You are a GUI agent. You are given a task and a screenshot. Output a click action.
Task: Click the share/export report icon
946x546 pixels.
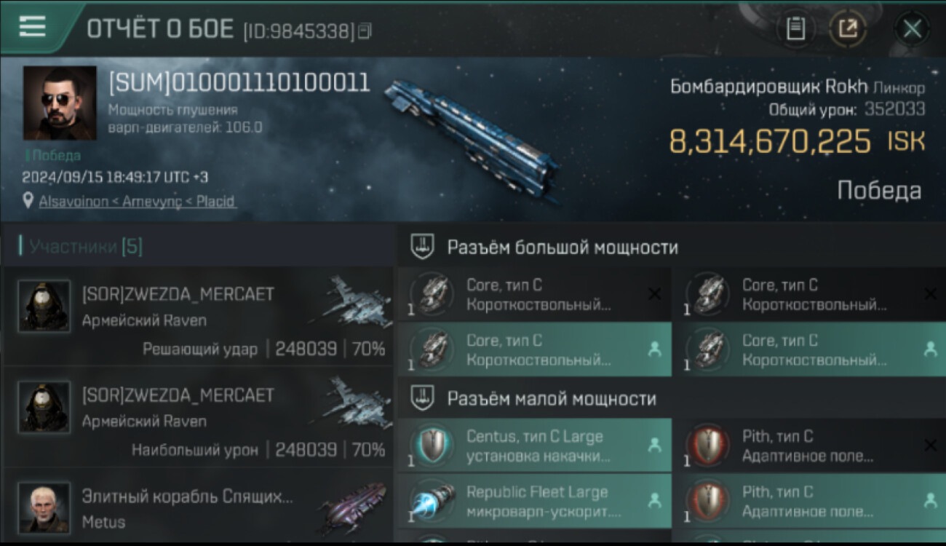click(x=848, y=29)
